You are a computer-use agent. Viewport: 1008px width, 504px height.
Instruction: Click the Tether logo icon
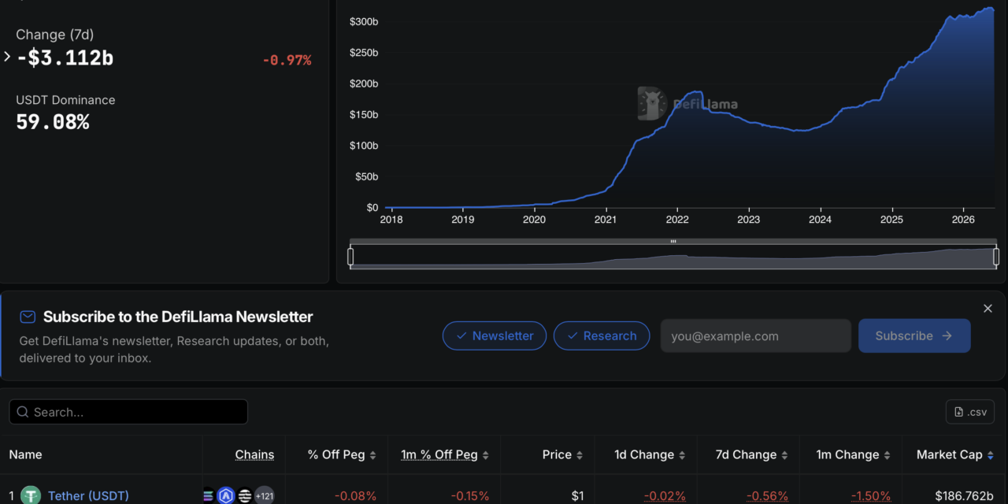(31, 495)
